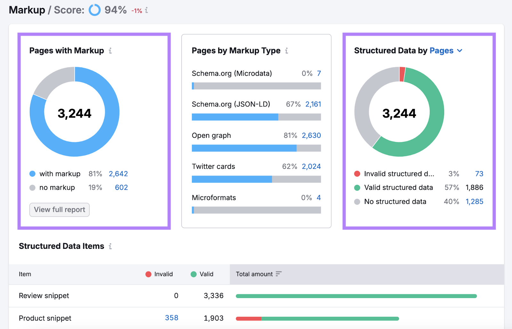Click the 2,161 Schema.org JSON-LD pages count

(x=313, y=104)
